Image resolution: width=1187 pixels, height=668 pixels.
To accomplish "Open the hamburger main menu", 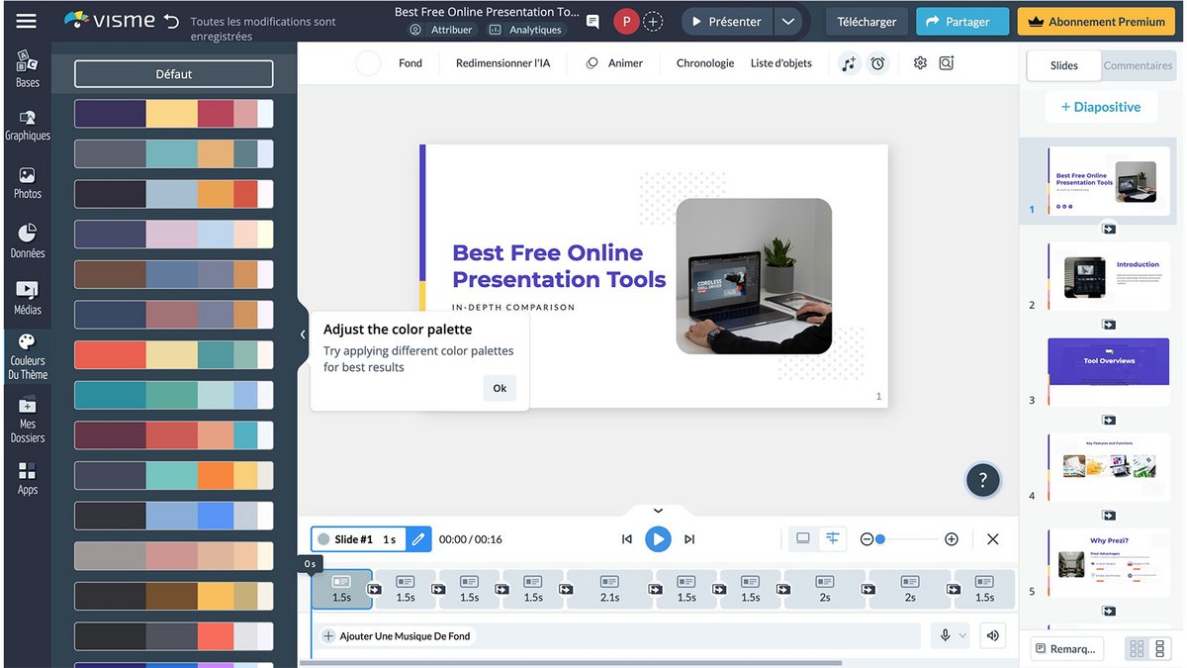I will point(27,21).
